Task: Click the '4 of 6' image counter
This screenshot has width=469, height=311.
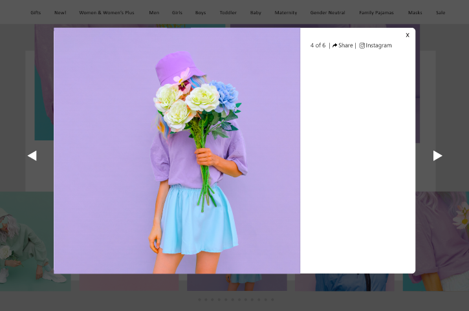Action: [x=318, y=45]
